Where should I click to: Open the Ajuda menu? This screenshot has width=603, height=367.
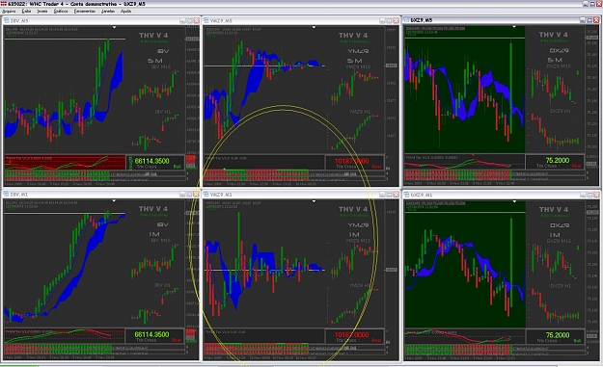[x=125, y=12]
